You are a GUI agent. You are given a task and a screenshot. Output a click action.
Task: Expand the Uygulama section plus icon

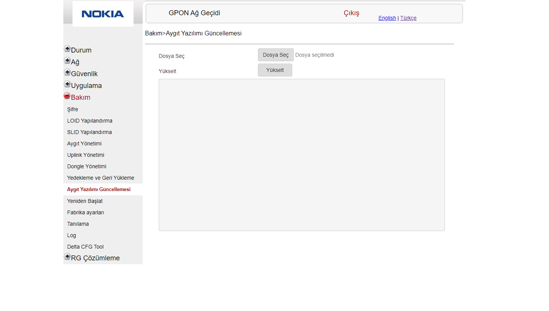coord(67,84)
